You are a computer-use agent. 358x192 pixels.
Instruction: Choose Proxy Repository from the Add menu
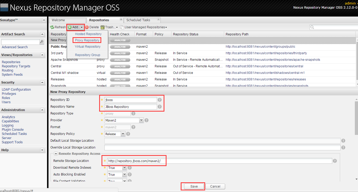point(87,40)
